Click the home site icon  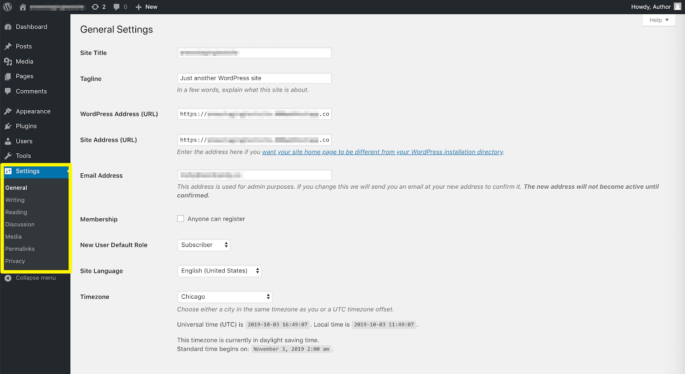(23, 7)
